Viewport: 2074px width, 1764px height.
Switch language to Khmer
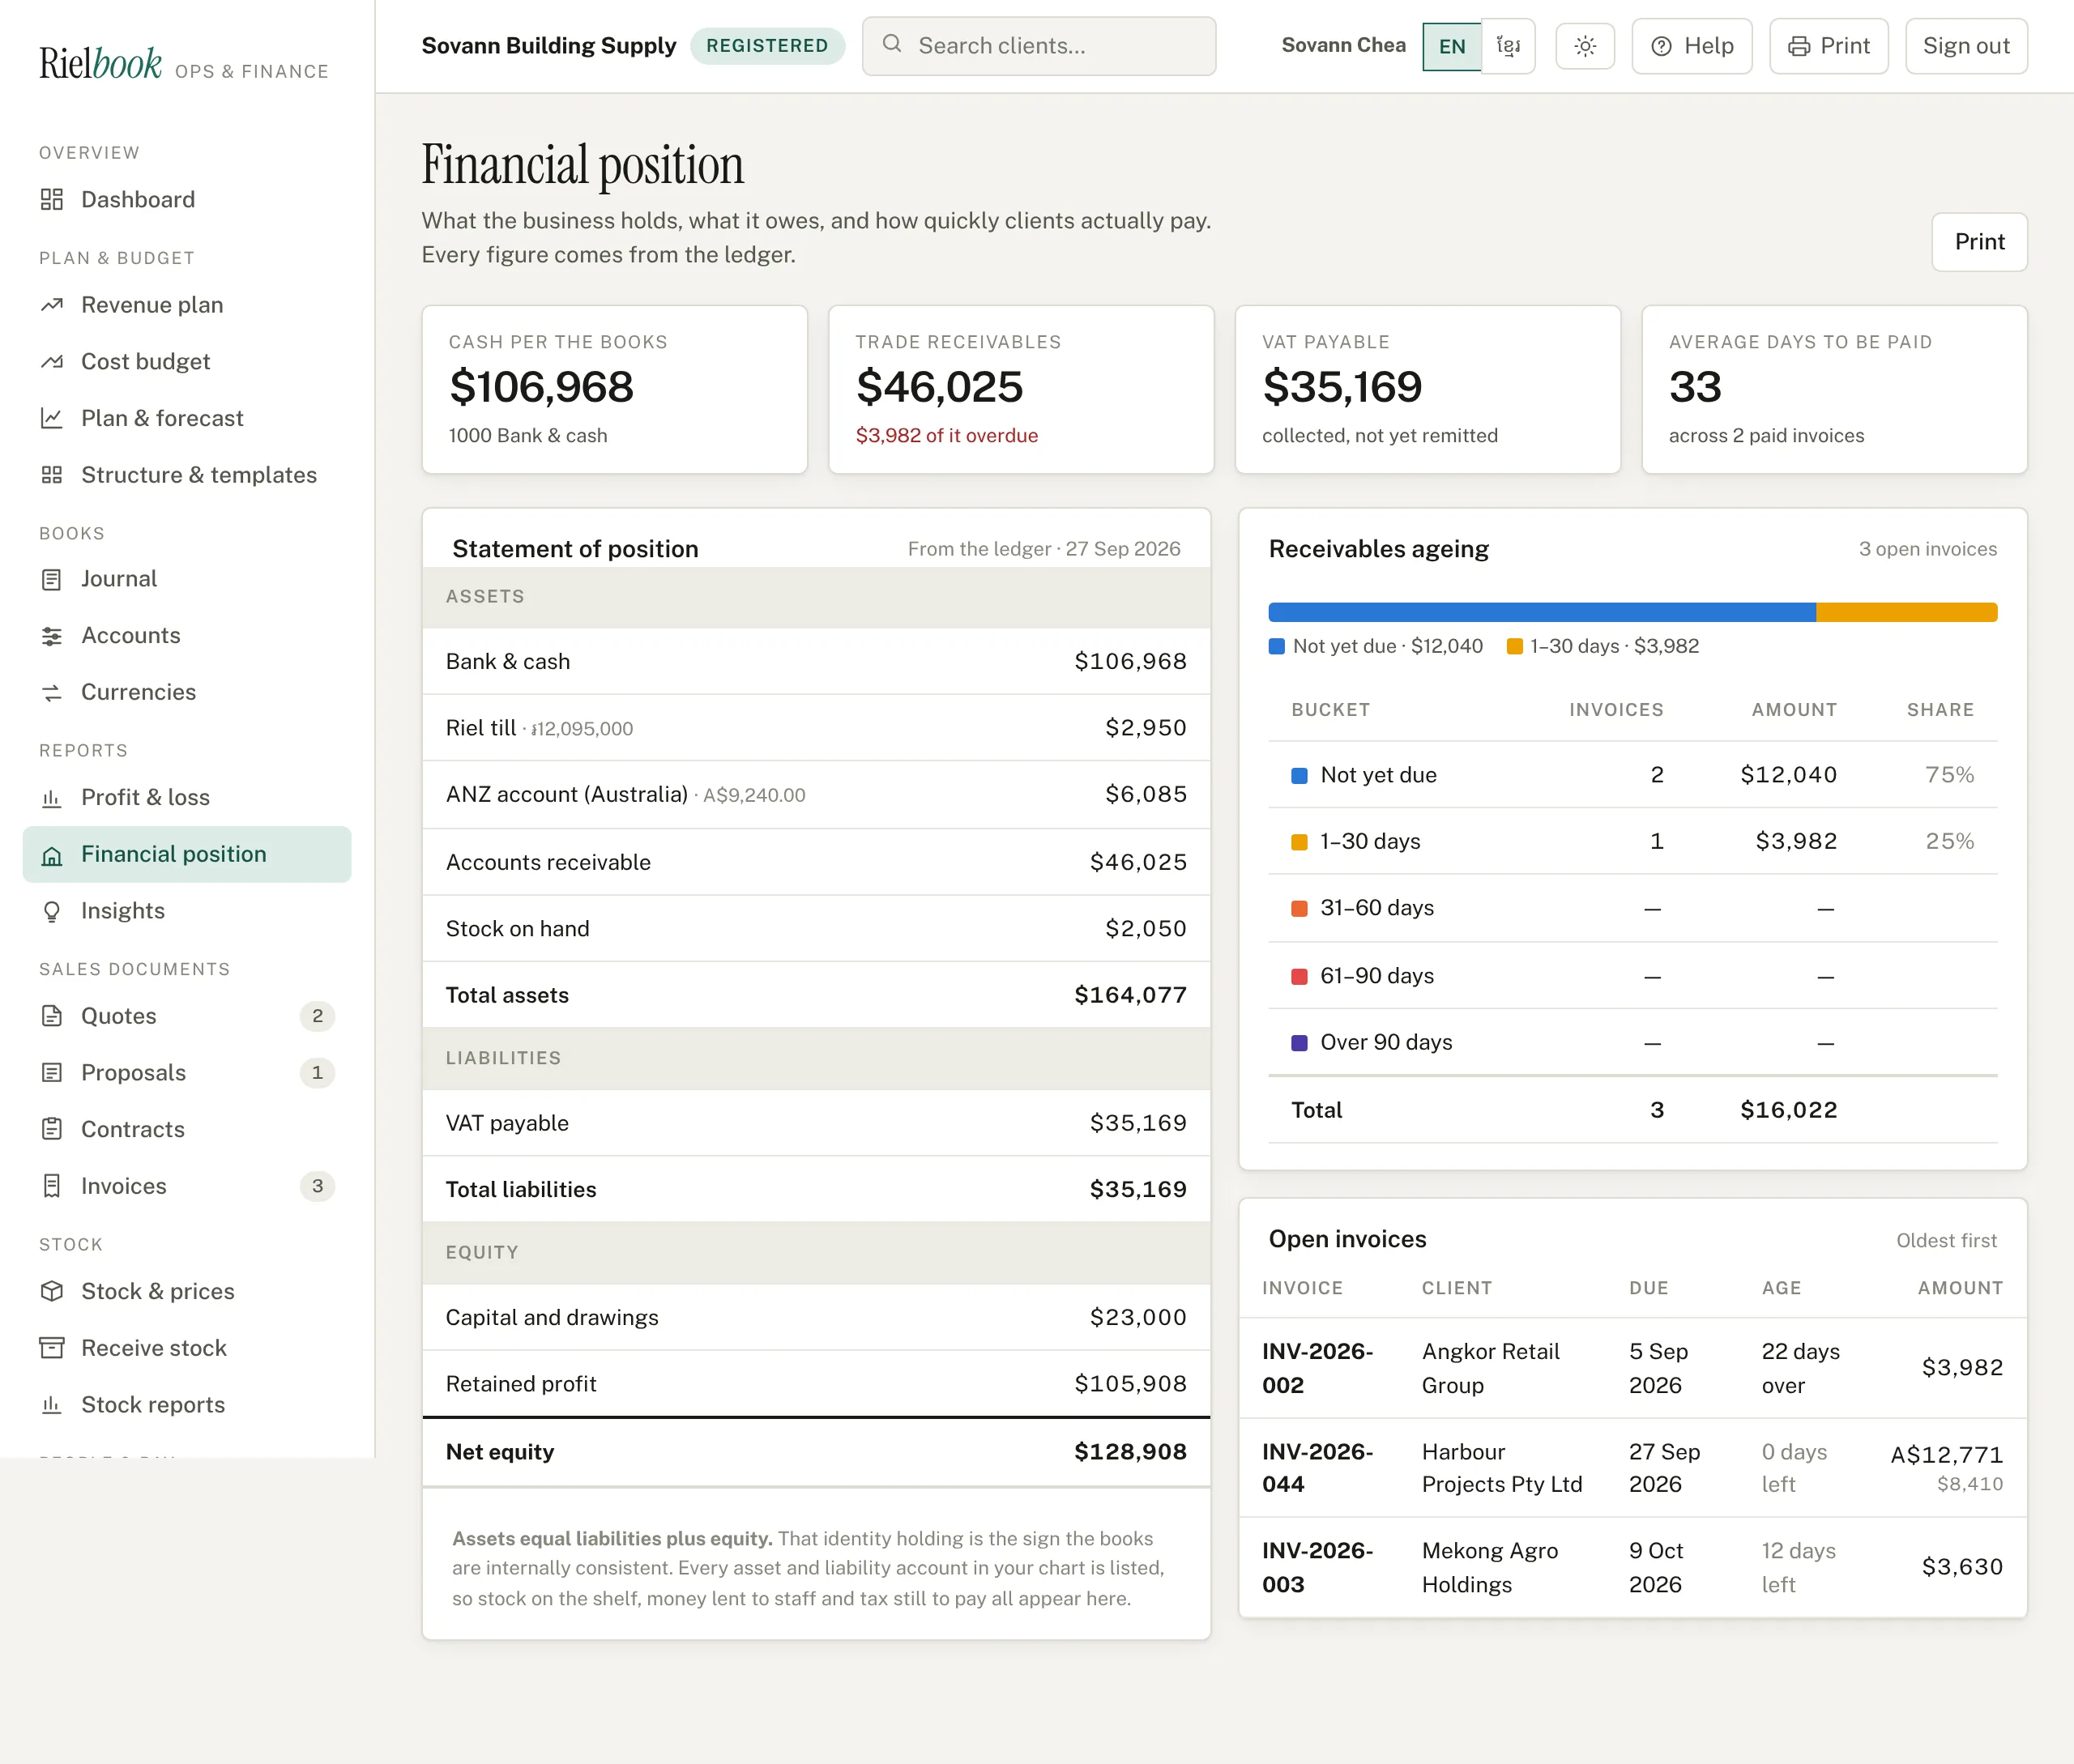click(1508, 46)
